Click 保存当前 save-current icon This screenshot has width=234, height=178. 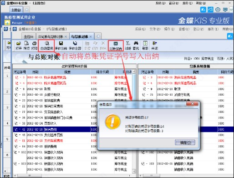click(x=61, y=46)
